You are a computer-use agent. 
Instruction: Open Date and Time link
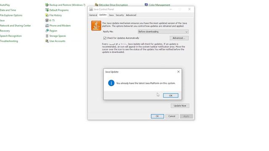click(x=8, y=10)
